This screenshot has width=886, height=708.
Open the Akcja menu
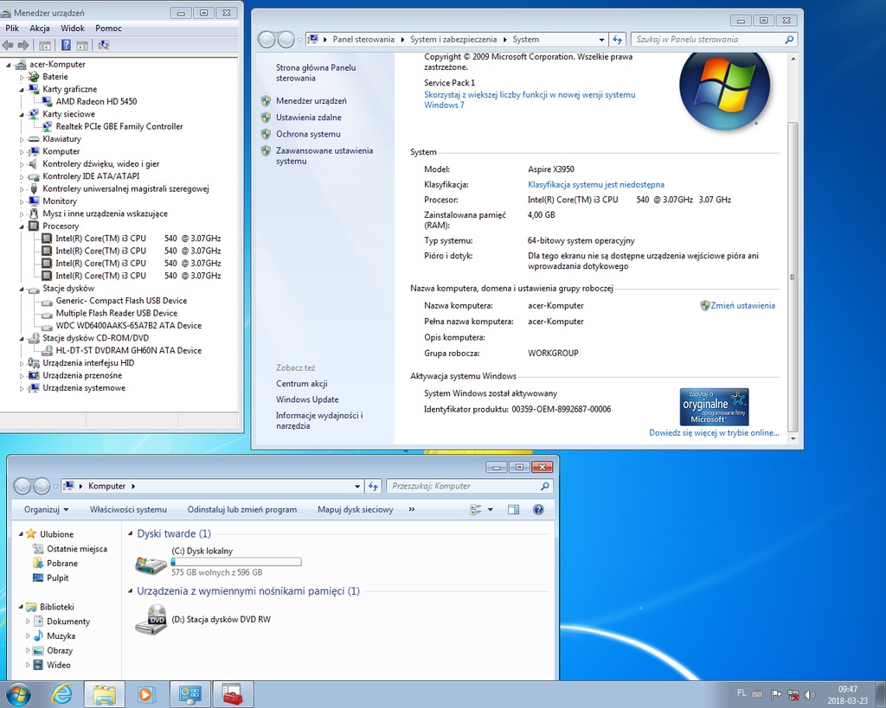[40, 29]
